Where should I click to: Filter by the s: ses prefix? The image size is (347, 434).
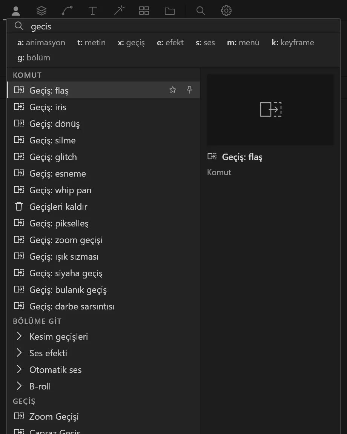tap(205, 43)
